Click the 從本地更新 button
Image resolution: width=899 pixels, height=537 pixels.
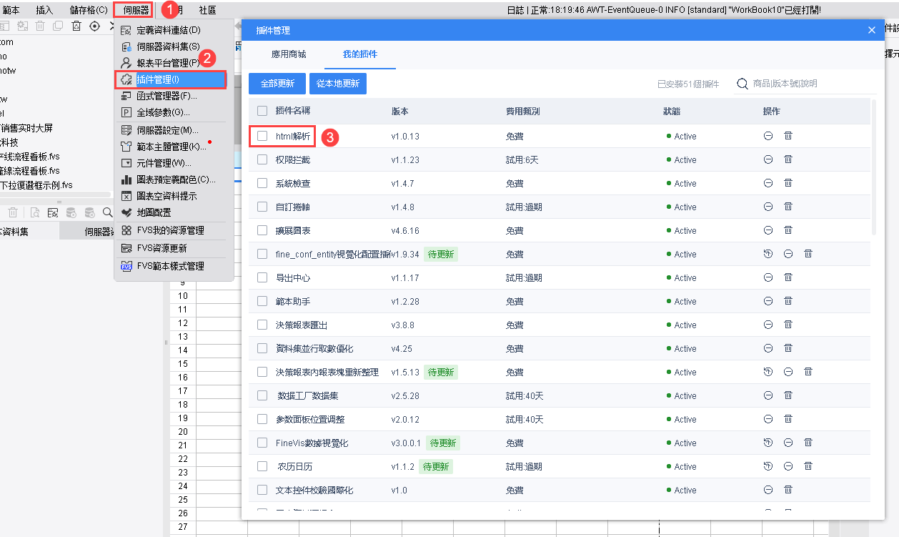[337, 83]
